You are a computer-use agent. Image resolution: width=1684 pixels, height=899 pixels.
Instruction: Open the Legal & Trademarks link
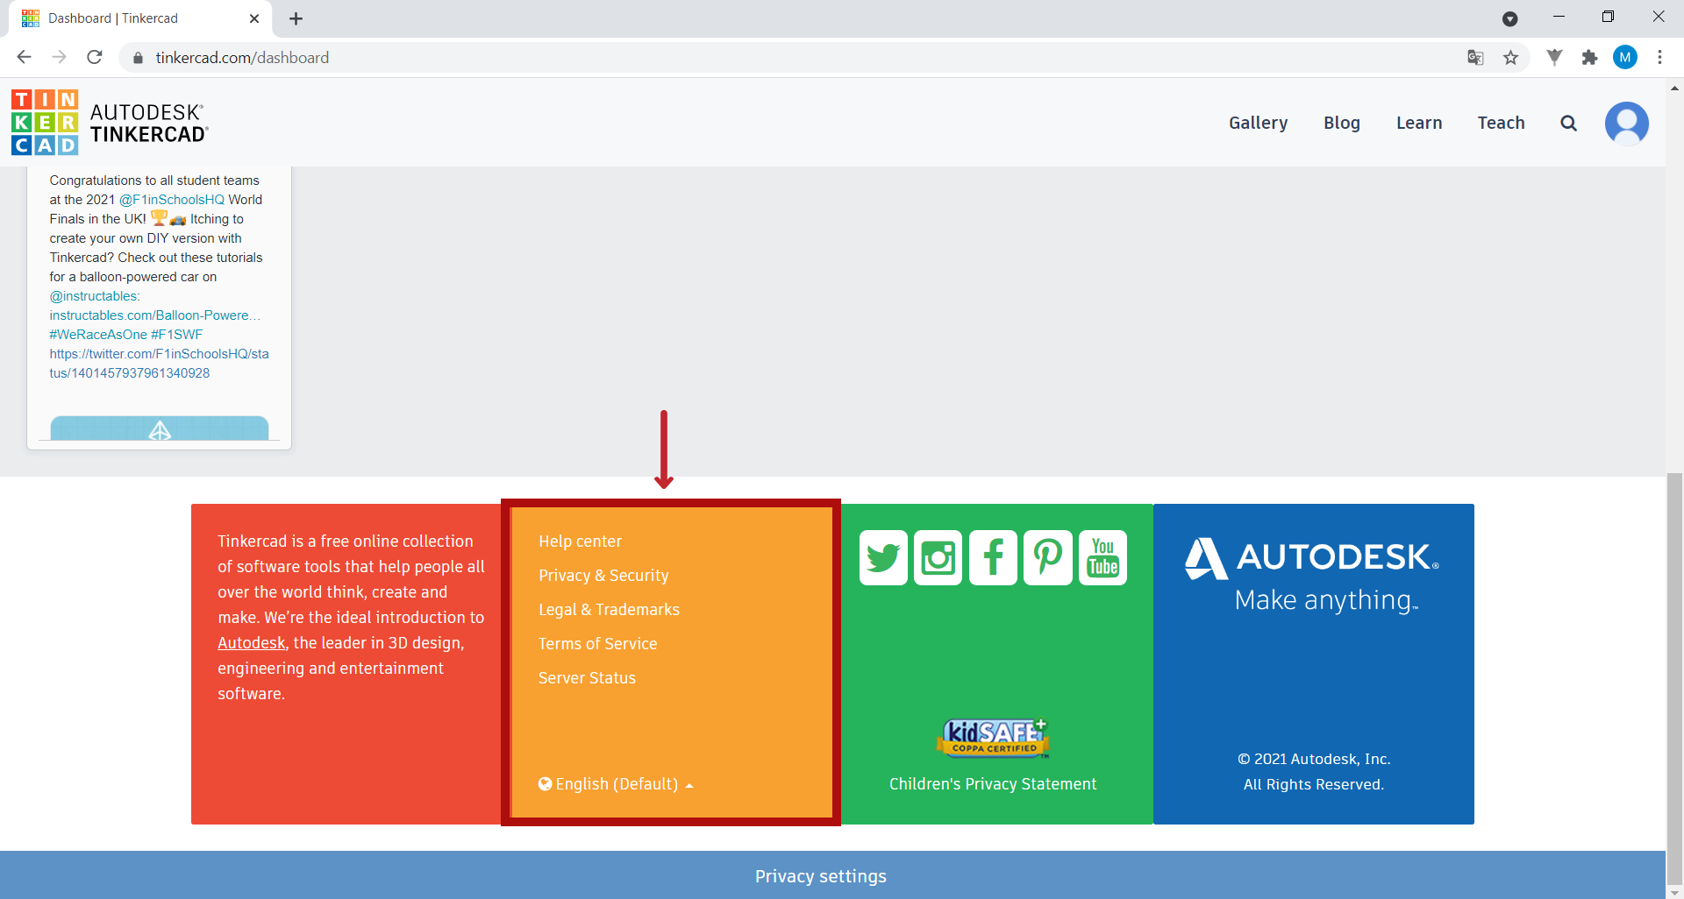tap(609, 610)
